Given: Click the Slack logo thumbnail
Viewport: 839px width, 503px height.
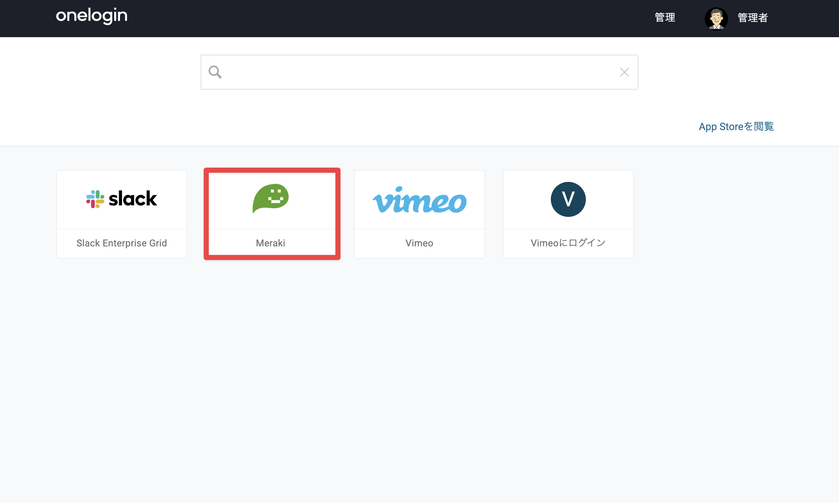Looking at the screenshot, I should click(122, 199).
